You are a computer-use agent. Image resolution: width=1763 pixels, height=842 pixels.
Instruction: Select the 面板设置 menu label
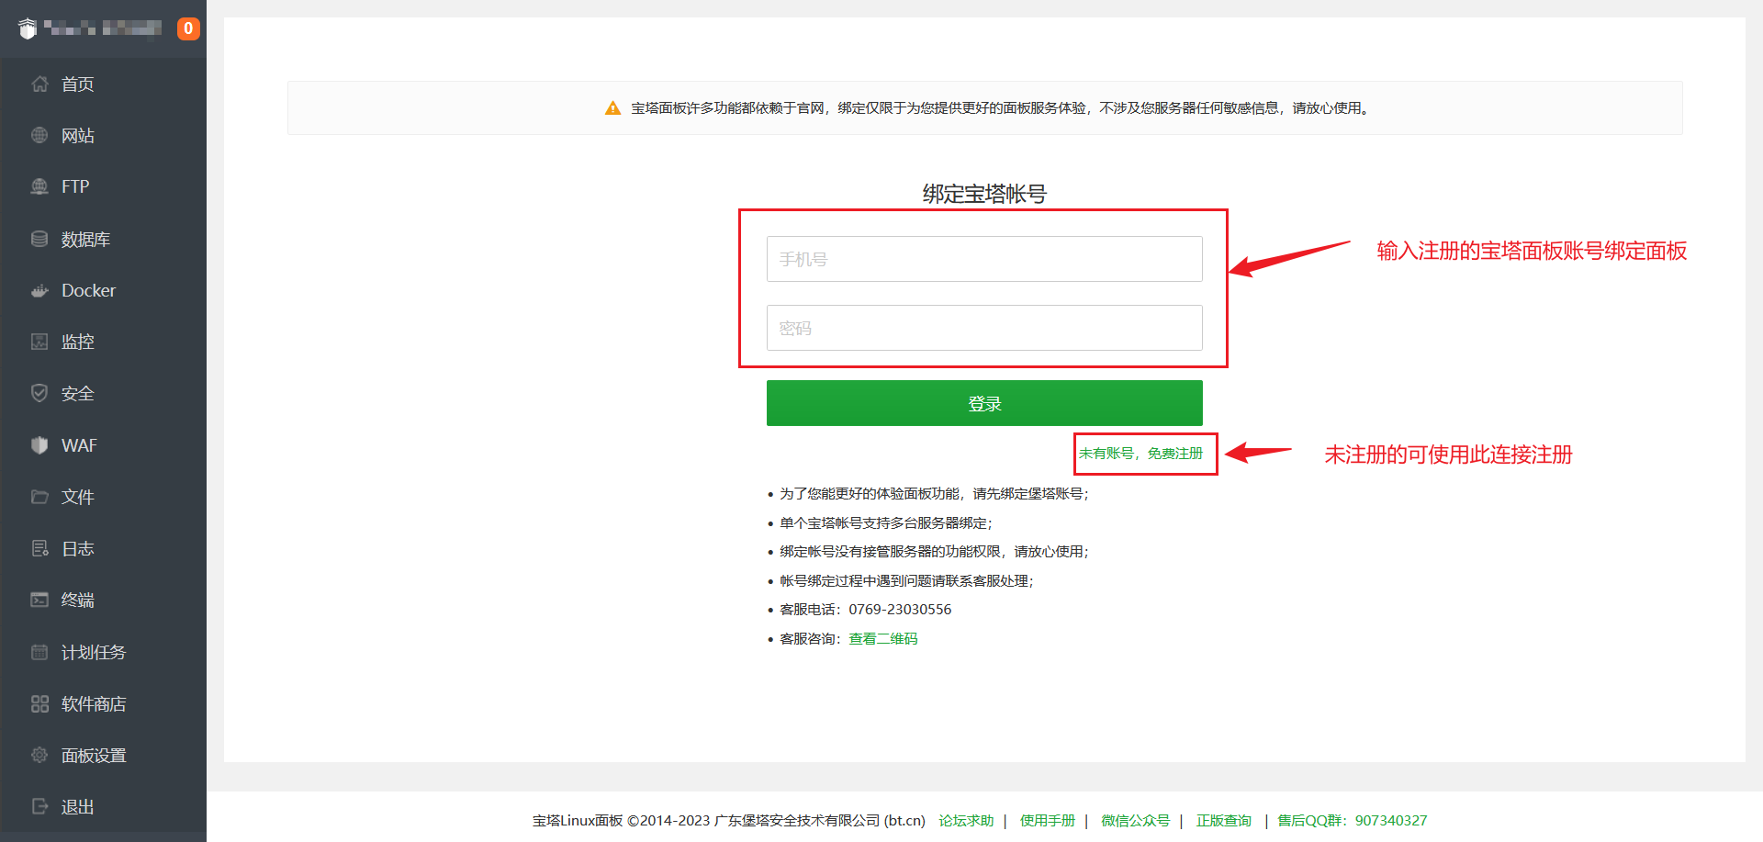click(94, 755)
